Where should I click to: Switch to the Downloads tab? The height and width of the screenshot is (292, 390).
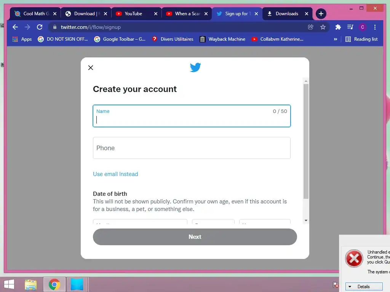click(x=287, y=14)
